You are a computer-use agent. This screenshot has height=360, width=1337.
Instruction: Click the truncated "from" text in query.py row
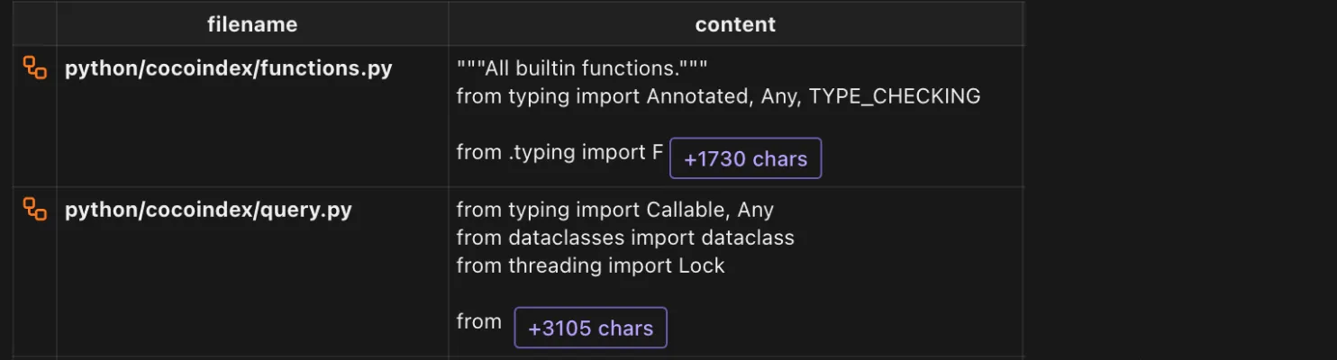[478, 321]
